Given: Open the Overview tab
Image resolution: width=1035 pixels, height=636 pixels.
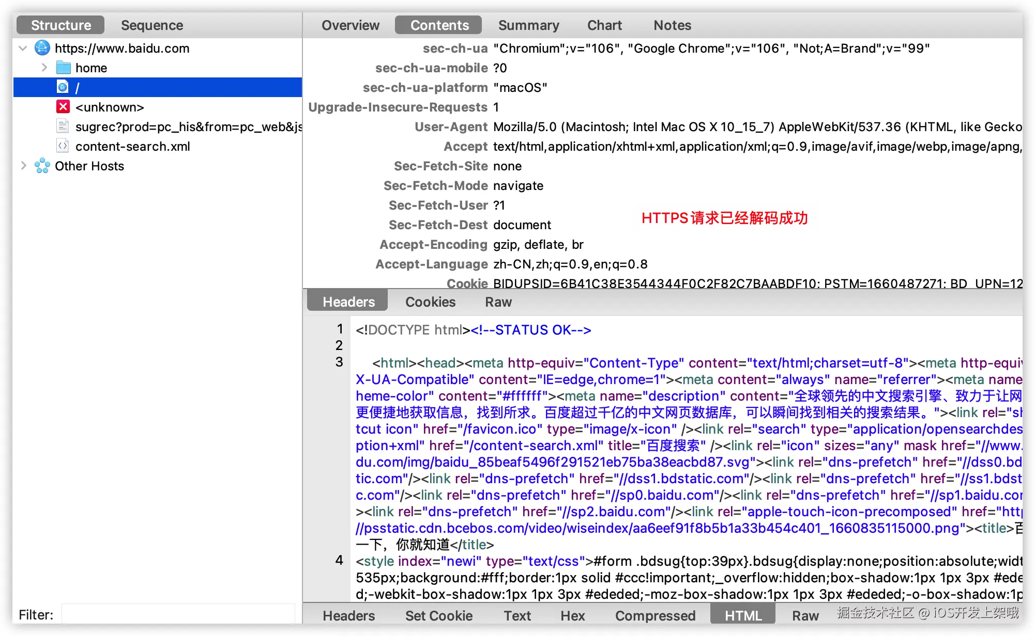Looking at the screenshot, I should coord(351,25).
